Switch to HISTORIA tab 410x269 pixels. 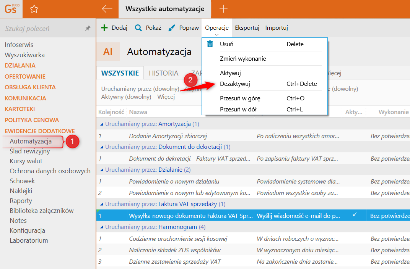pos(164,73)
